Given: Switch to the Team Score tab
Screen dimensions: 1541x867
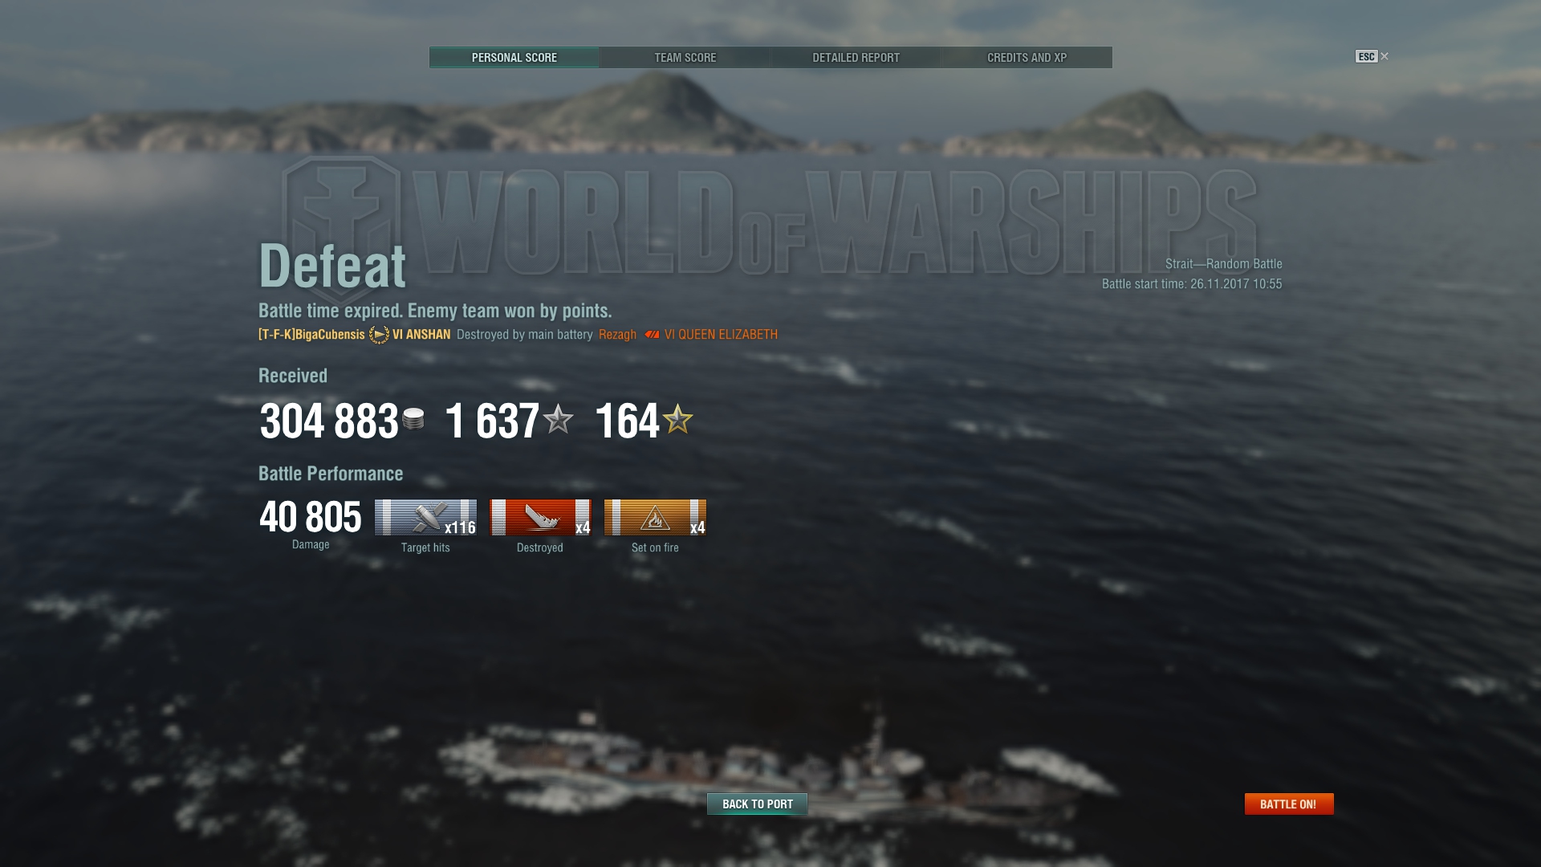Looking at the screenshot, I should coord(685,58).
